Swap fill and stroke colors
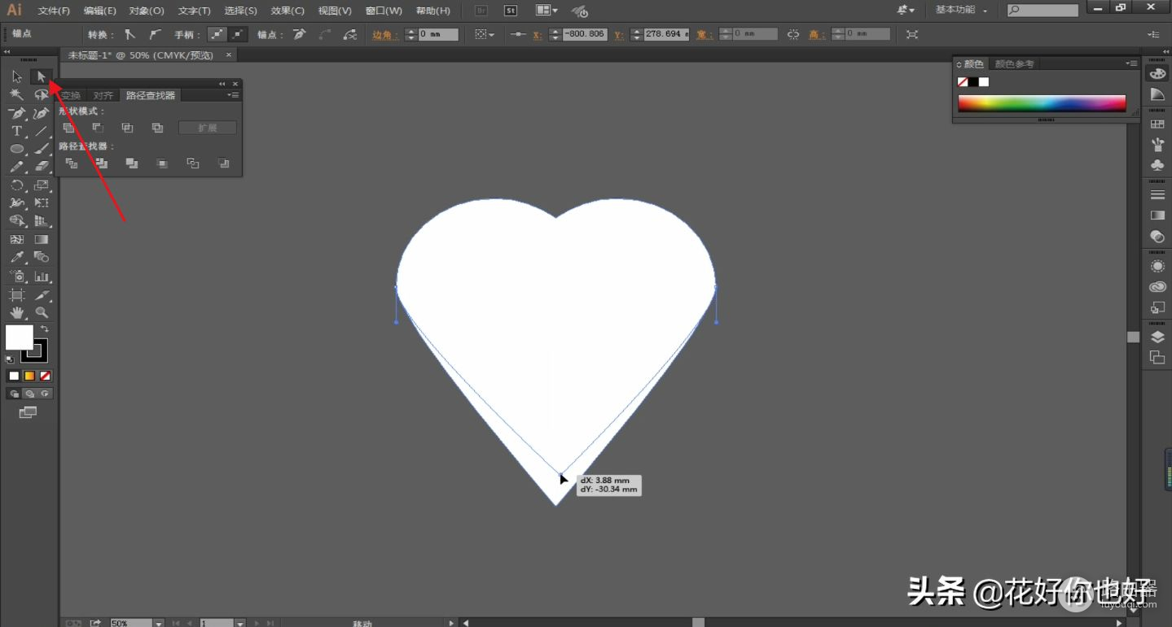 click(x=45, y=329)
